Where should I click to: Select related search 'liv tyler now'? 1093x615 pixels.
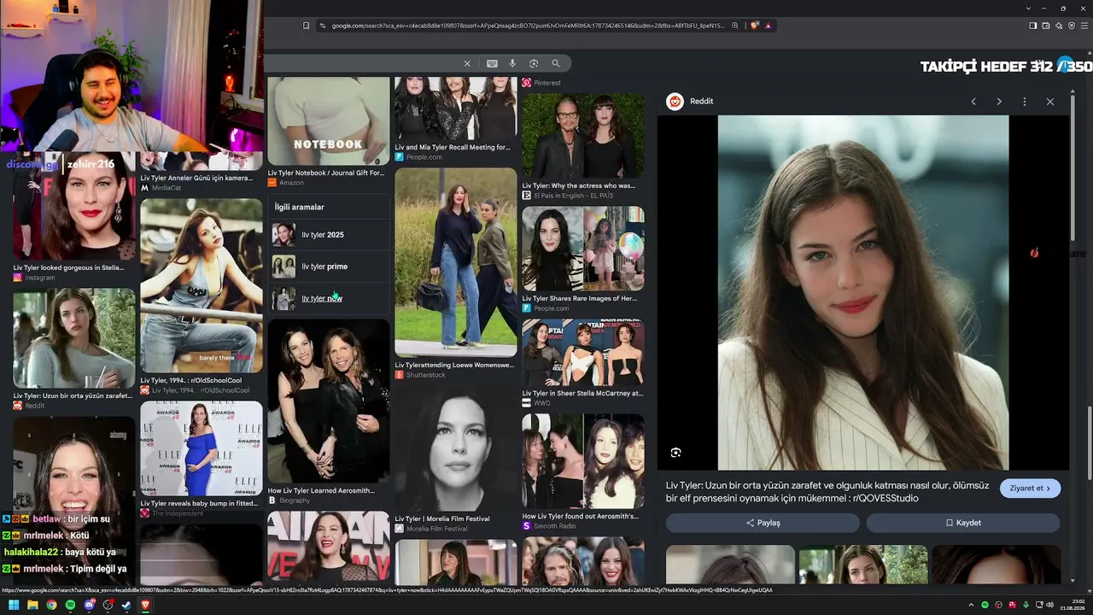click(329, 298)
